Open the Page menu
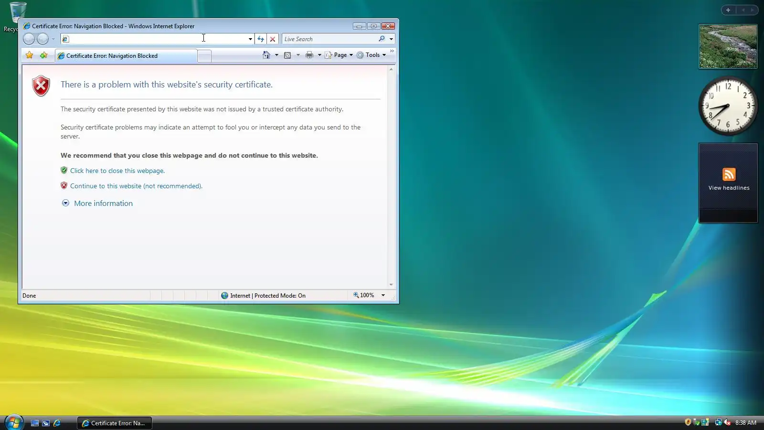Screen dimensions: 764x430 339,55
